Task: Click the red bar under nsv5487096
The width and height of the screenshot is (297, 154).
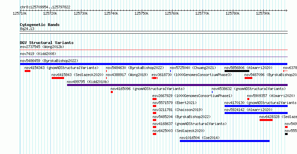Action: [248, 78]
